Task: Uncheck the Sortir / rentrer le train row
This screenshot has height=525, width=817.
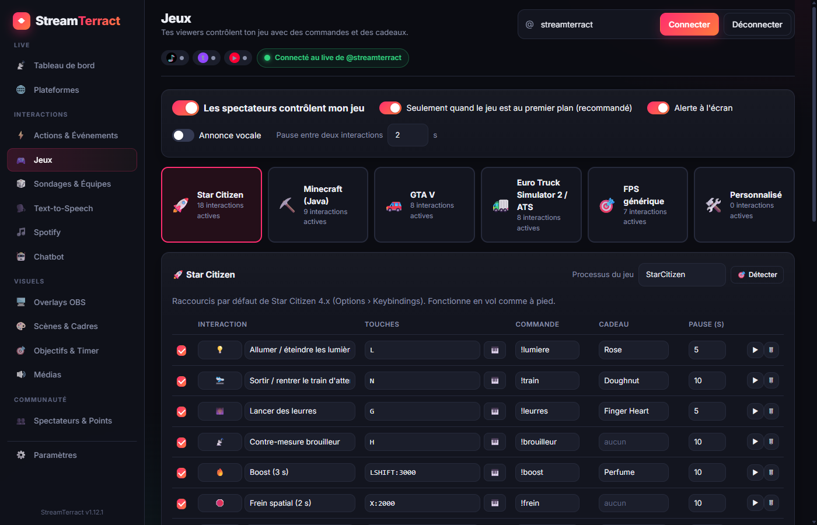Action: click(x=181, y=381)
